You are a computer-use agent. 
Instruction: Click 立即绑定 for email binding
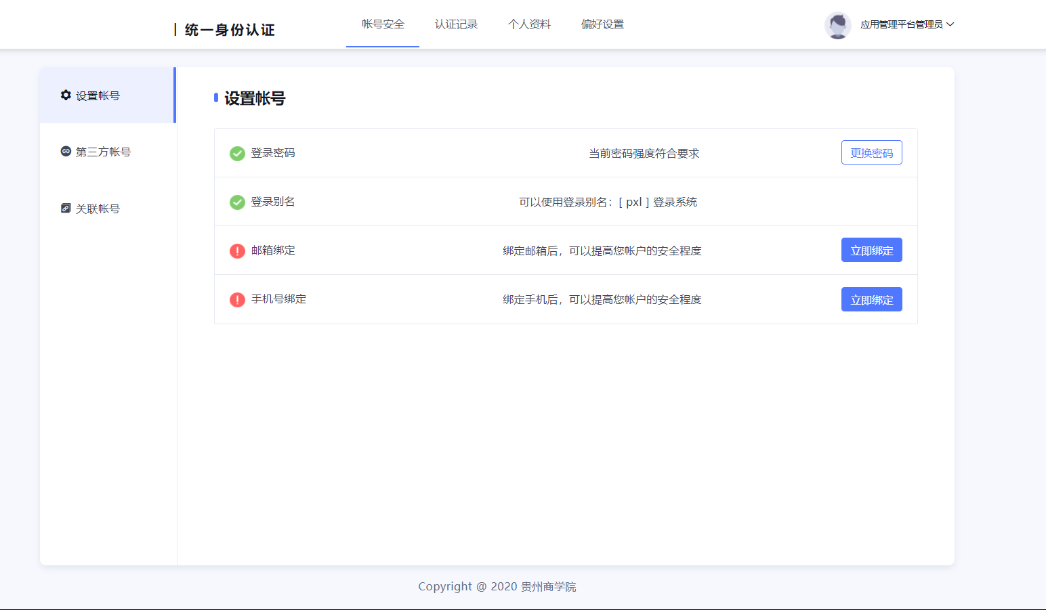pyautogui.click(x=871, y=250)
